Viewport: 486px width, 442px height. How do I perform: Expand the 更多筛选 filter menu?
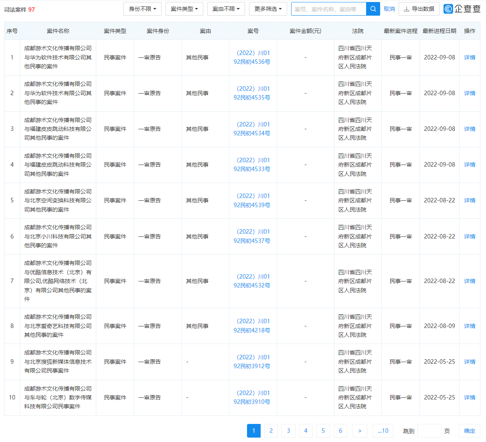267,8
